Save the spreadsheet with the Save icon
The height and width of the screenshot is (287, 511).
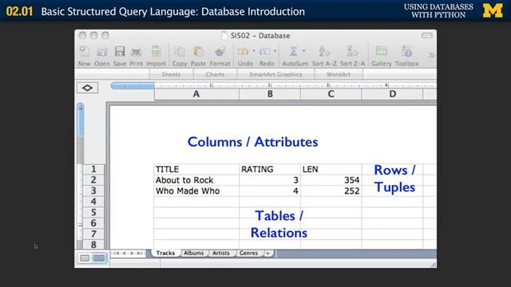tap(120, 51)
